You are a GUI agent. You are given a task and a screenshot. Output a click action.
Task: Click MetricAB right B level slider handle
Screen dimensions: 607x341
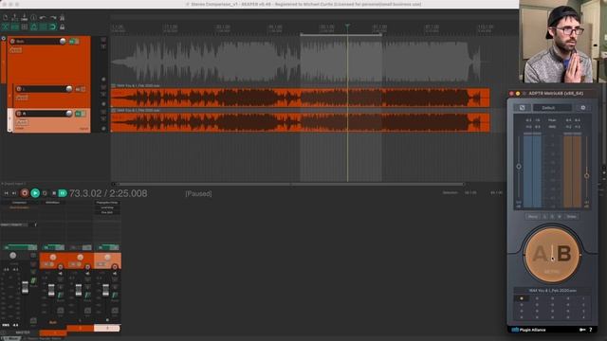pos(586,175)
